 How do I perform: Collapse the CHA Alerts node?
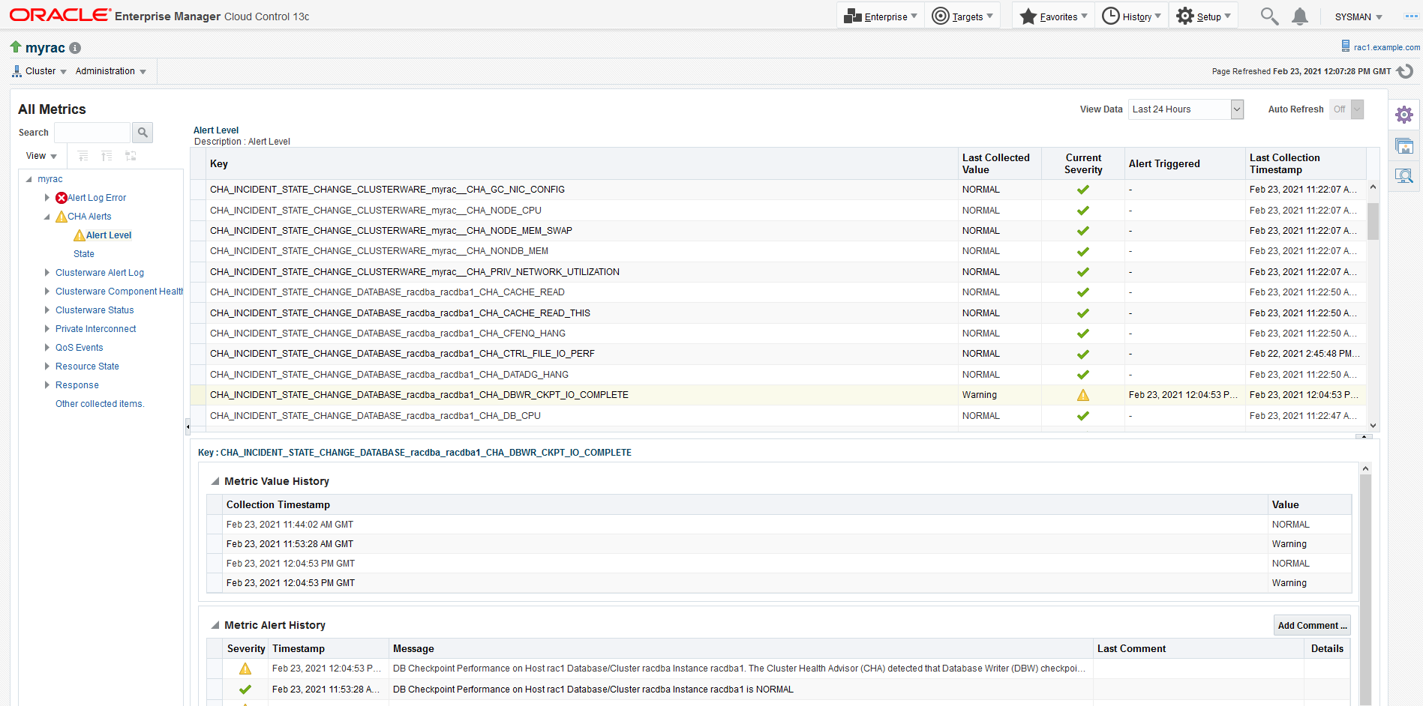47,217
